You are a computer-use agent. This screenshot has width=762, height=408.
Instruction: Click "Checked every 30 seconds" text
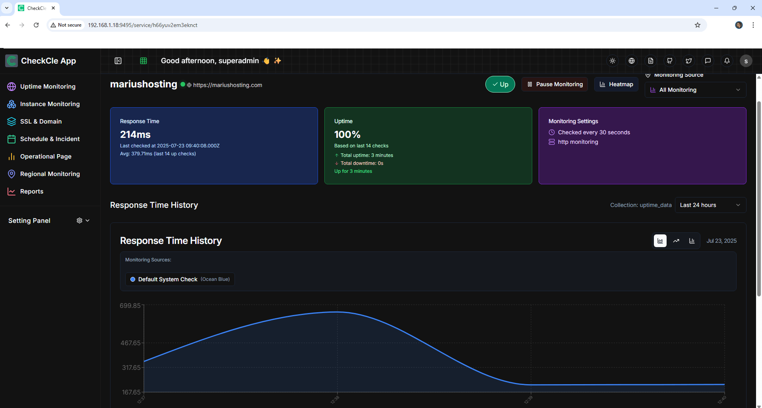(x=594, y=132)
